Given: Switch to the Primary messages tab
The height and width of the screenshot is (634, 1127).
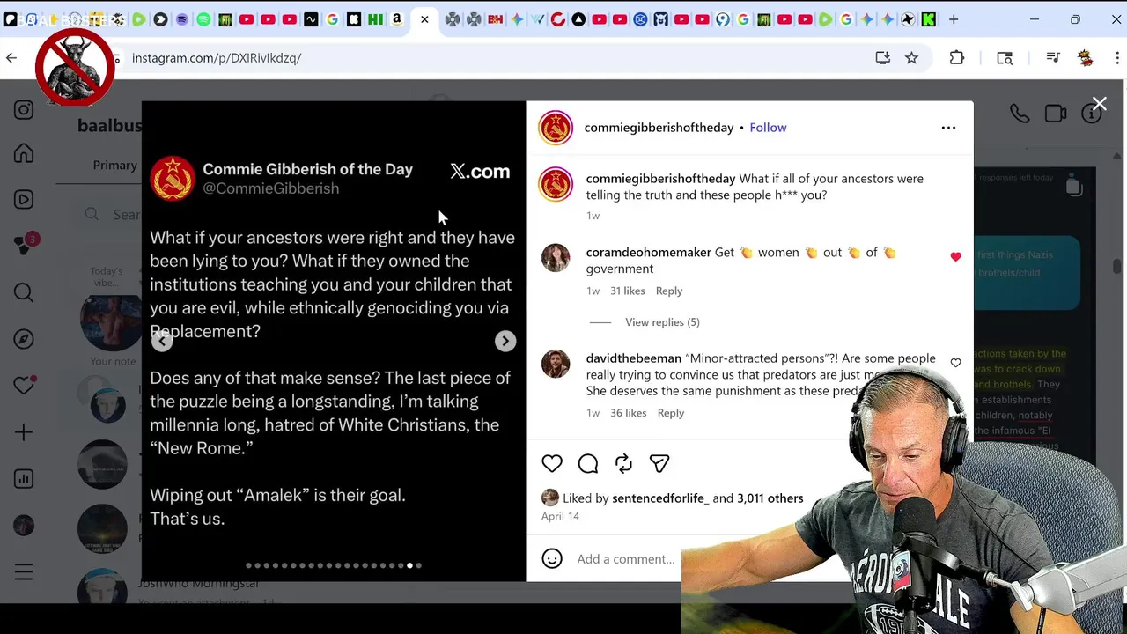Looking at the screenshot, I should point(115,165).
